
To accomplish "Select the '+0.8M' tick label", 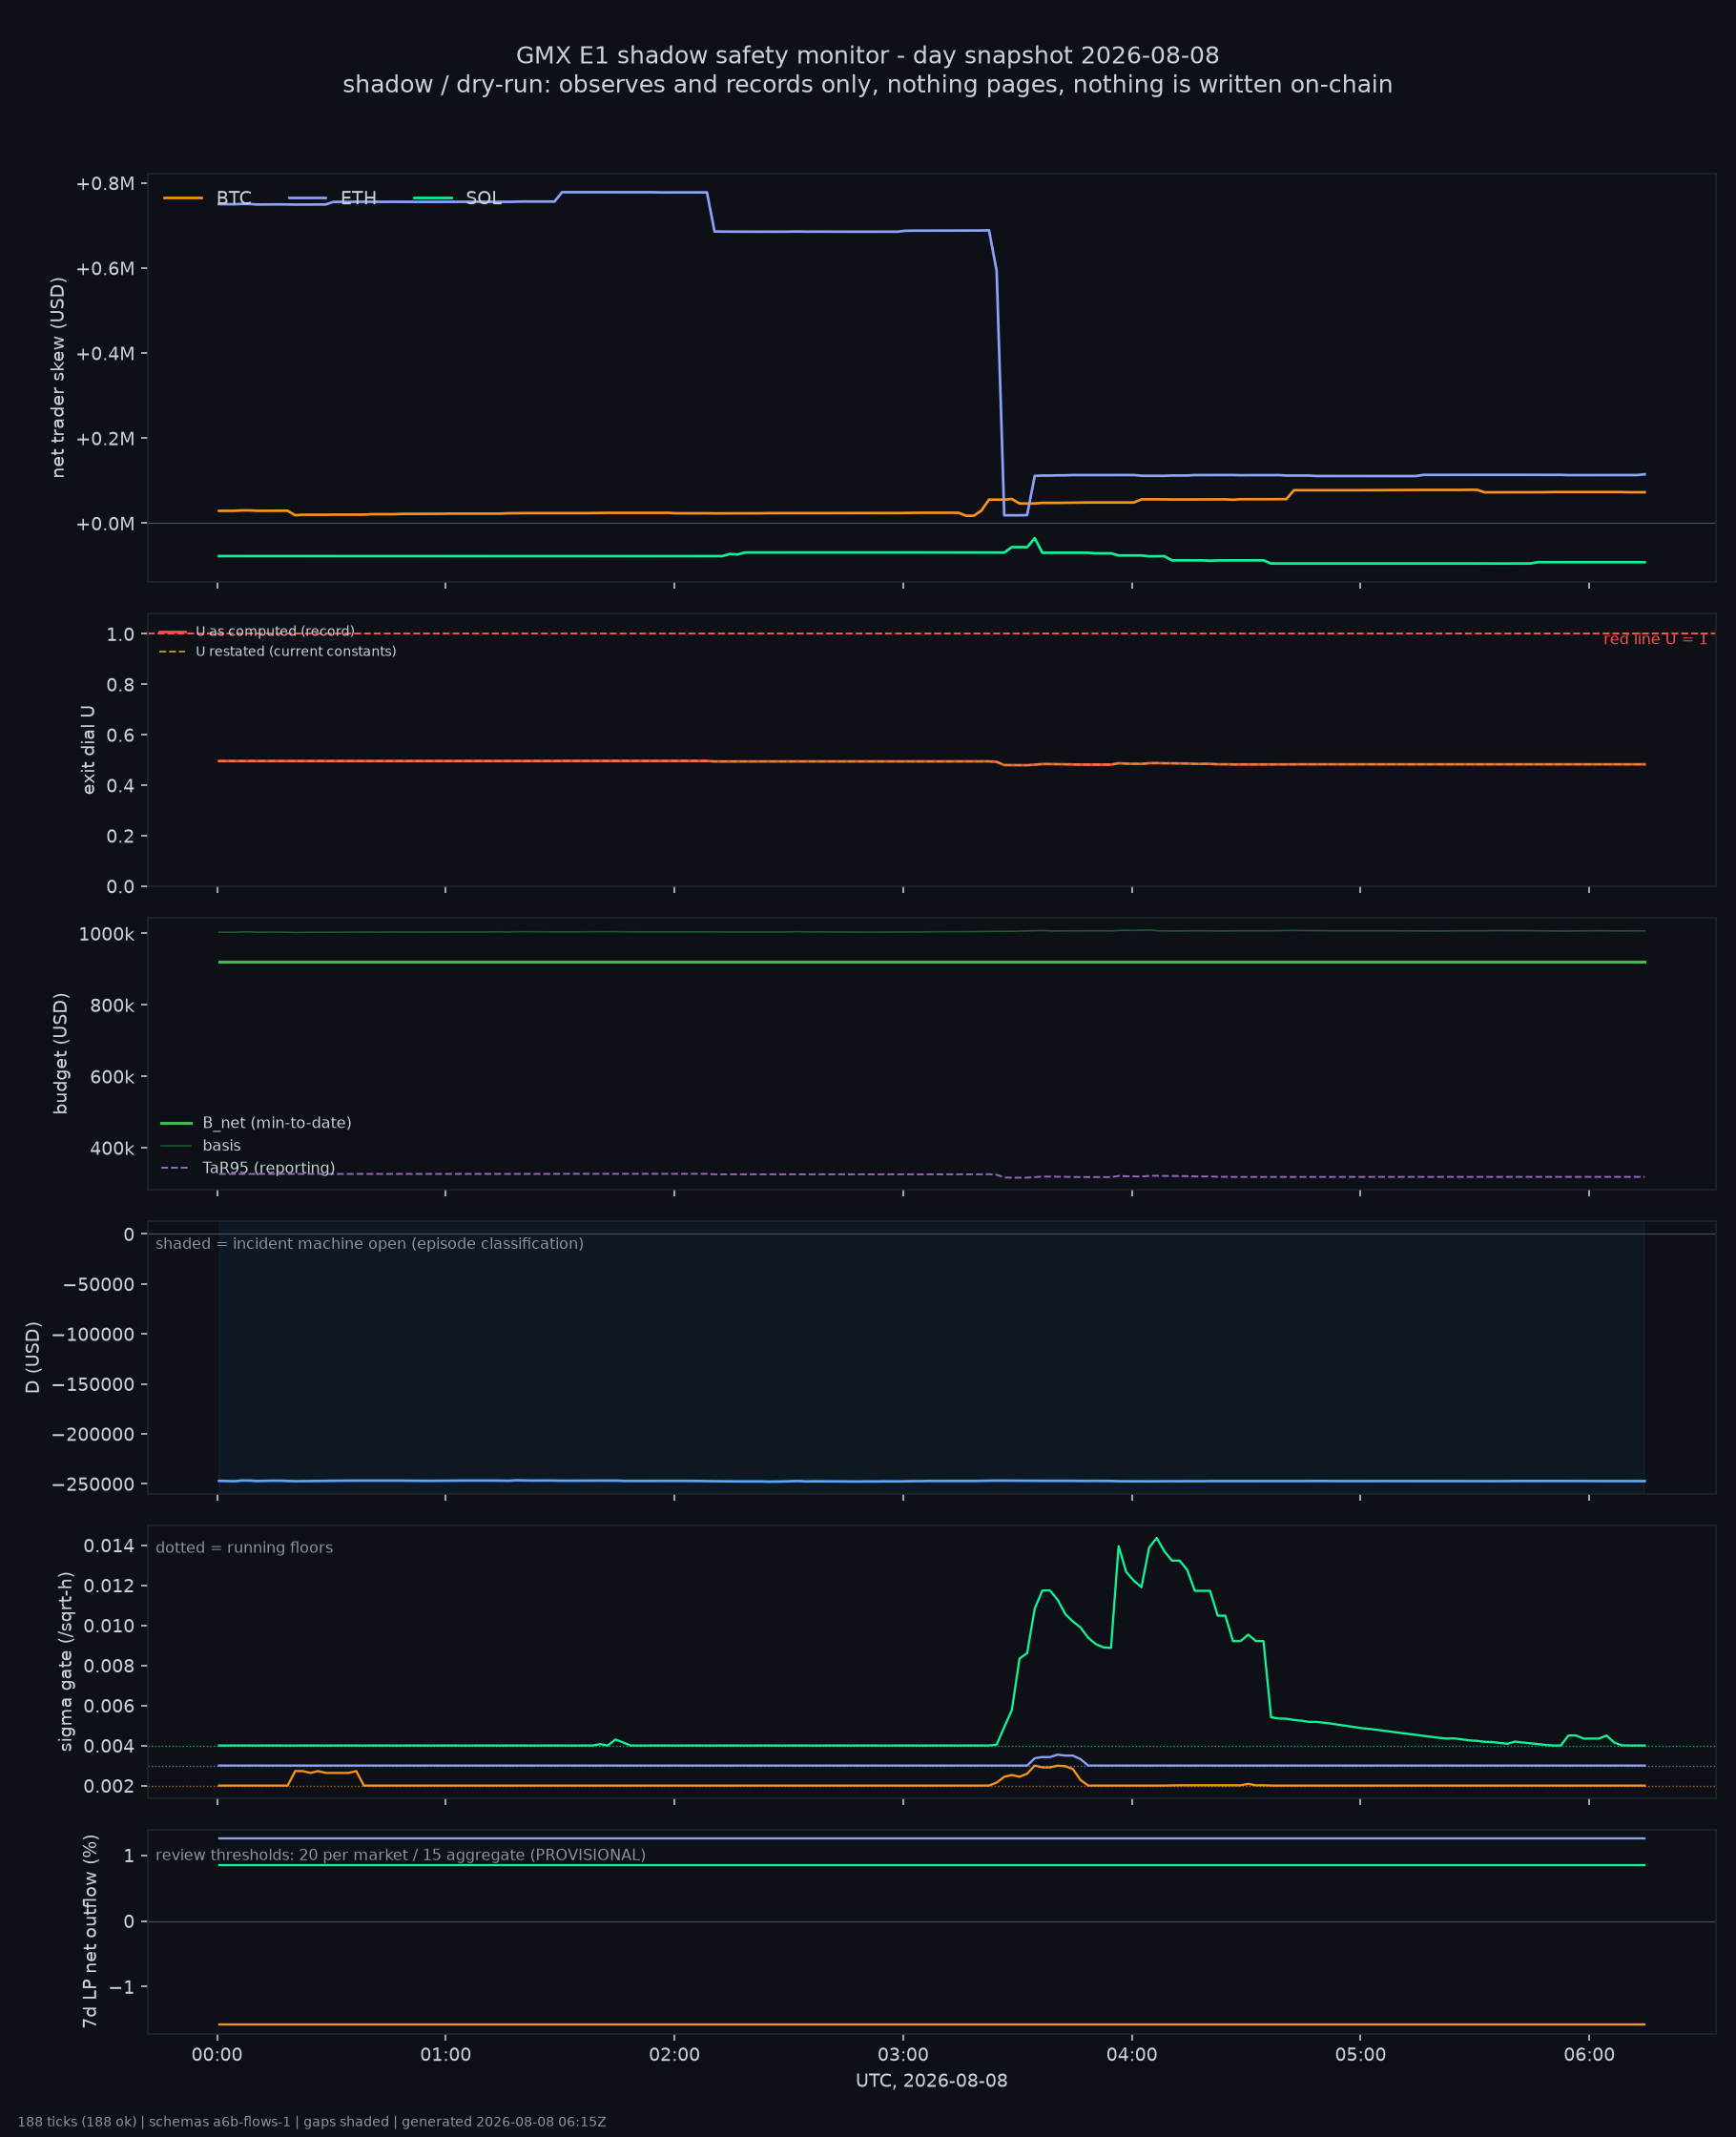I will pos(105,184).
